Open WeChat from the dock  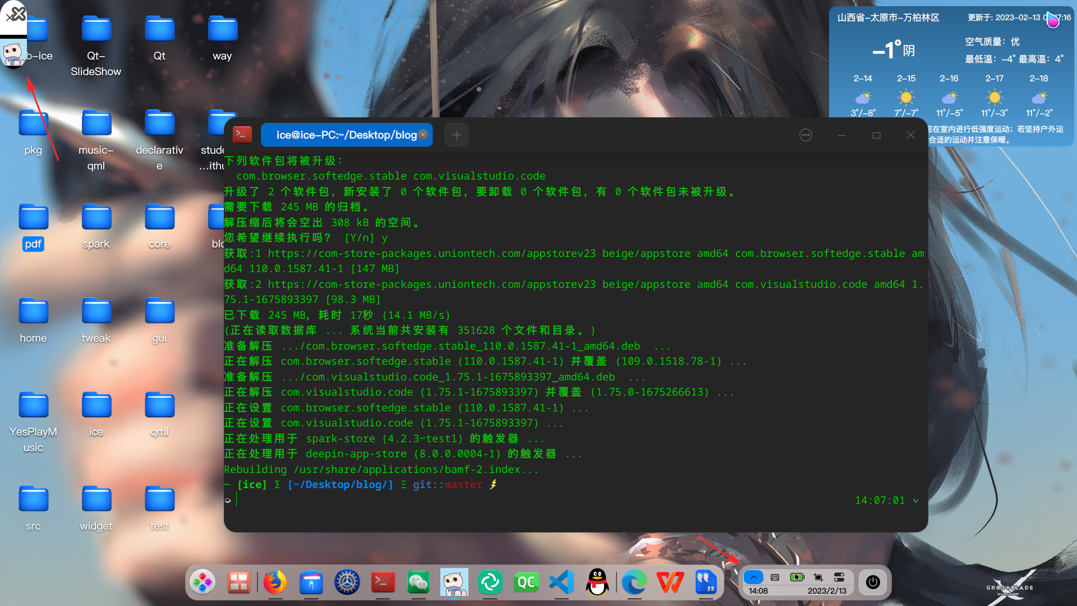[x=418, y=582]
